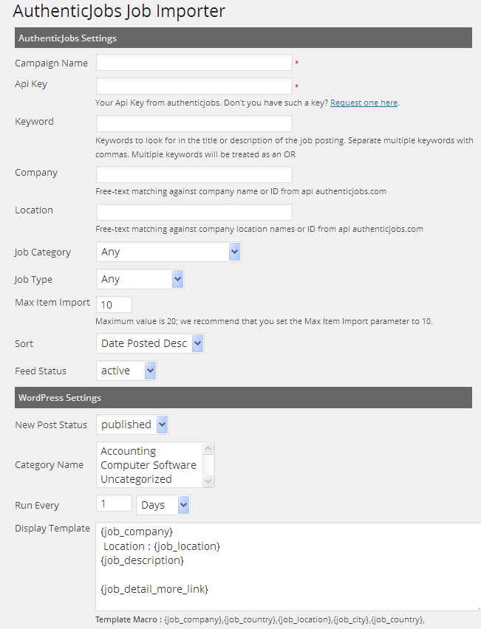This screenshot has height=629, width=481.
Task: Expand the Job Type dropdown
Action: tap(140, 280)
